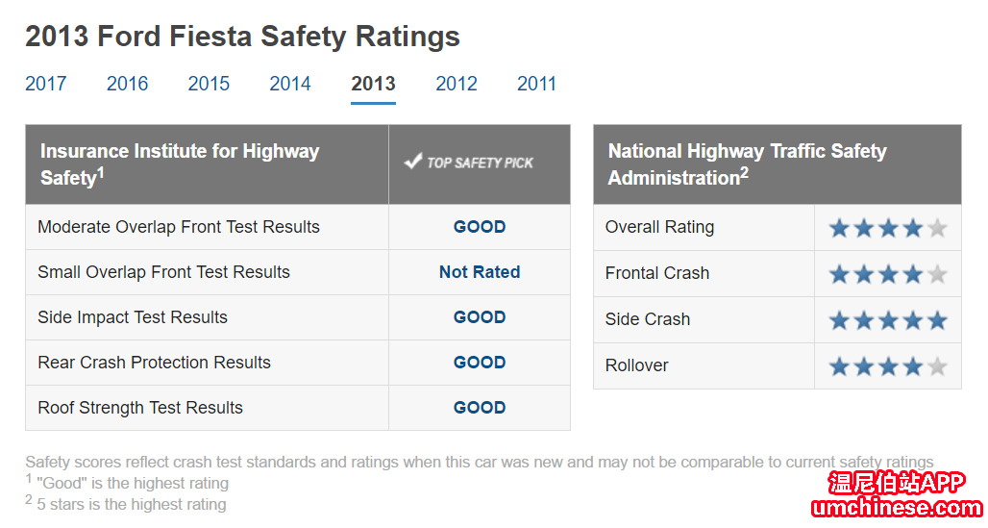The image size is (988, 528).
Task: Click the Rollover star rating
Action: [887, 366]
